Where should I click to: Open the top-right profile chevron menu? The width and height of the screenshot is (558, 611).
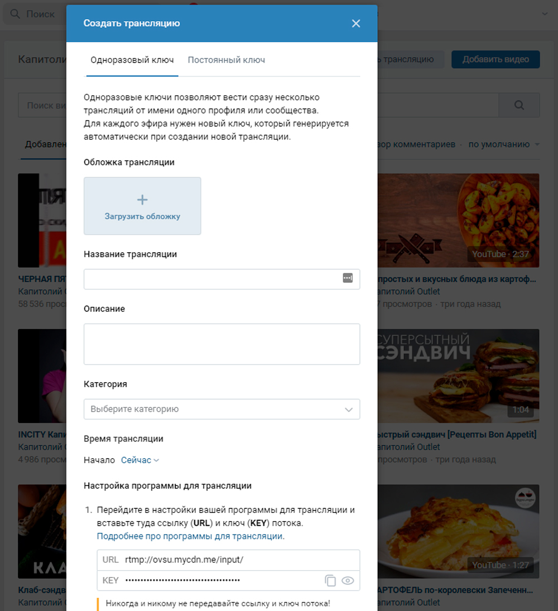coord(545,14)
